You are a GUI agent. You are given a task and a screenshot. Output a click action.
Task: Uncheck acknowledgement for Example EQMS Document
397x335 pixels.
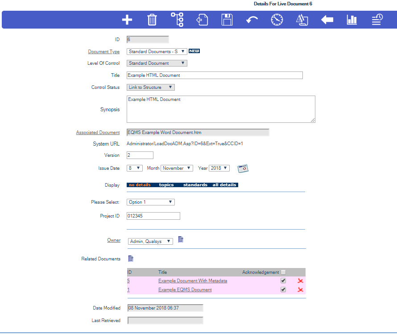283,290
